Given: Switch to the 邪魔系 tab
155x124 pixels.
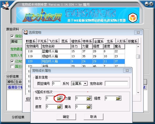Looking at the screenshot, I should [x=133, y=41].
